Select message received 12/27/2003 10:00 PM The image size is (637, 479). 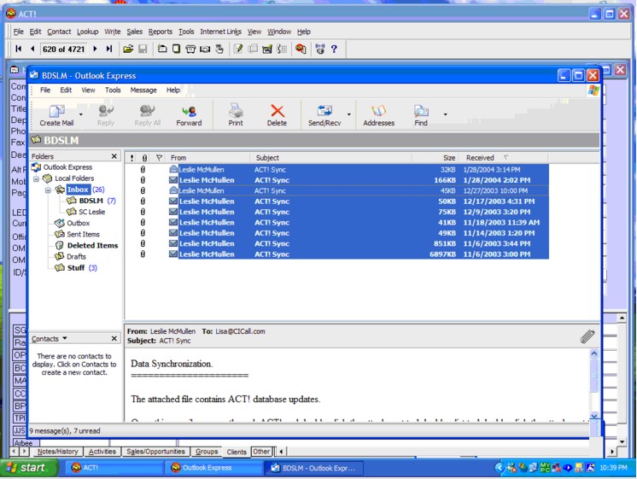338,190
